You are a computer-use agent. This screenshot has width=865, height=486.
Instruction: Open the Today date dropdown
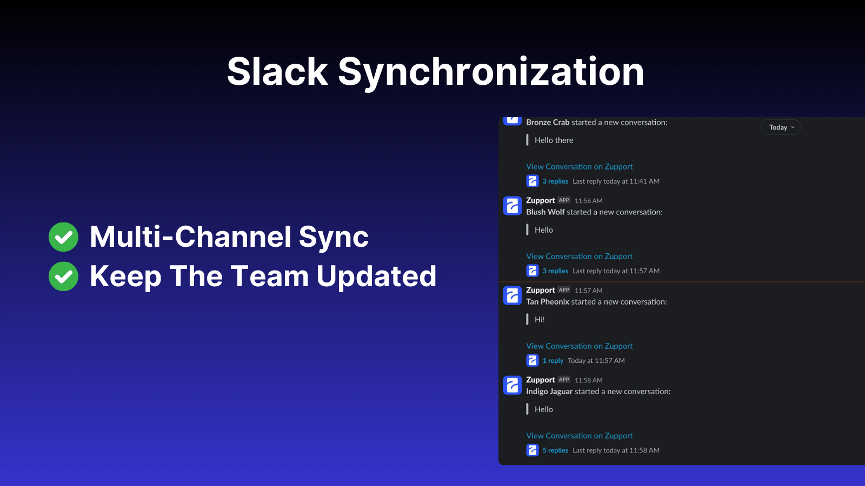tap(781, 127)
